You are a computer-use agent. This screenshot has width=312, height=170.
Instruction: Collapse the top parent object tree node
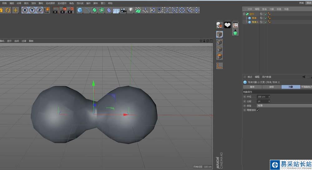coord(244,14)
